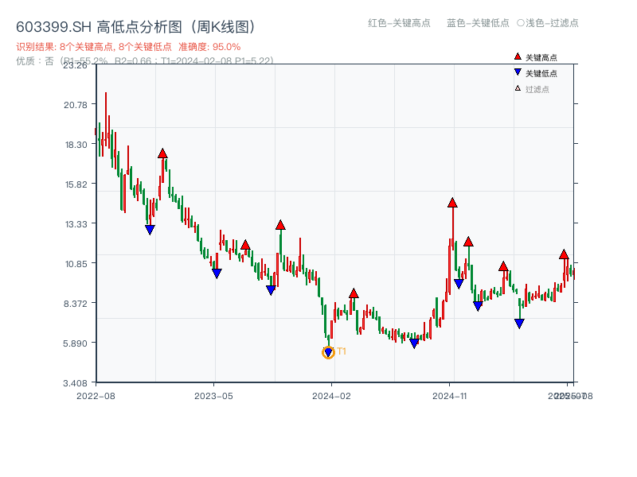Screen dimensions: 637x477
Task: Select the first blue key-low triangle marker
Action: (x=150, y=230)
